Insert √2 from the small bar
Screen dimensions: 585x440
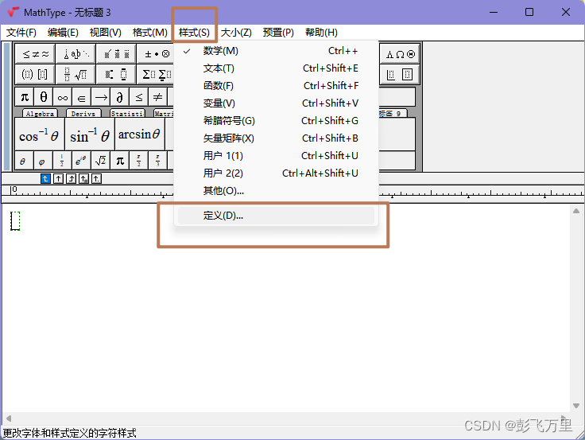[x=101, y=161]
